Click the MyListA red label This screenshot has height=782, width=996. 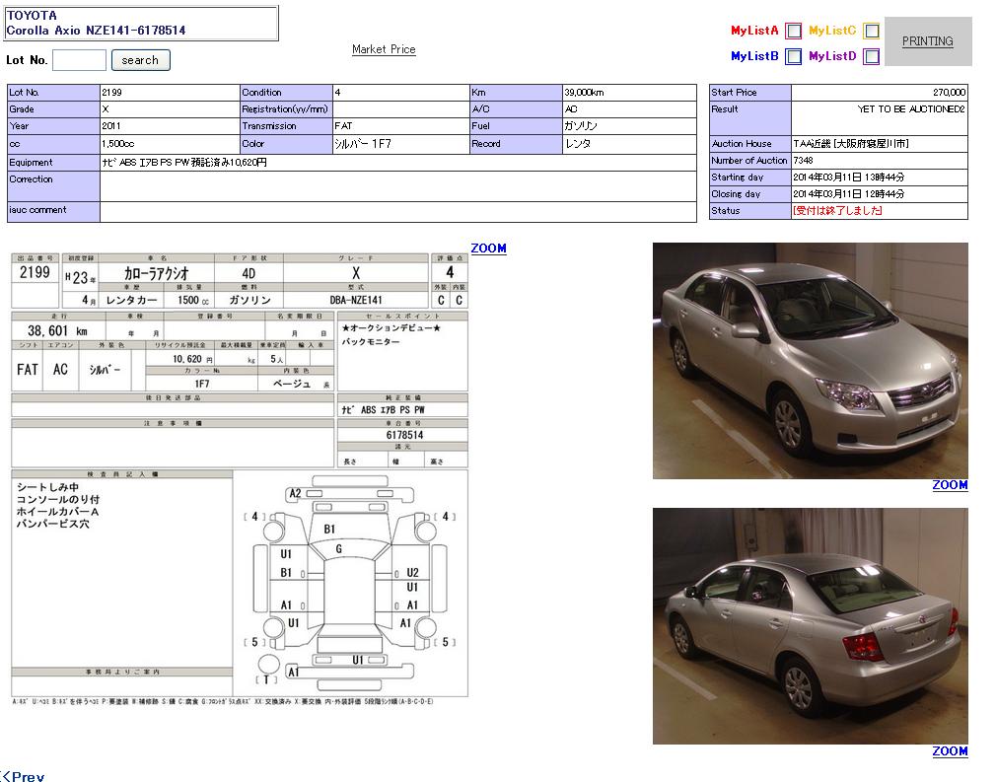[x=754, y=31]
